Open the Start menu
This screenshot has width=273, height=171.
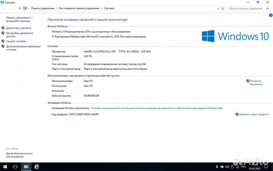tap(5, 167)
